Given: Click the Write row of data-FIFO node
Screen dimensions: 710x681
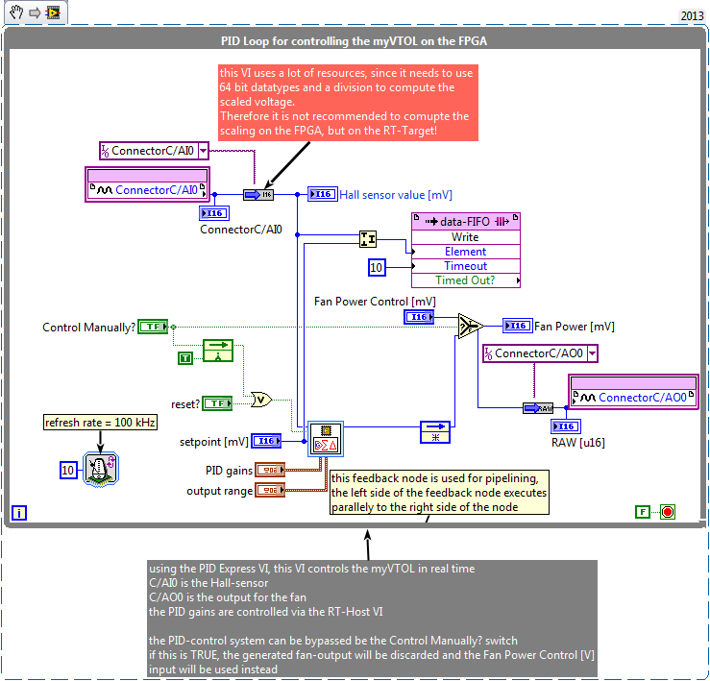Looking at the screenshot, I should (465, 237).
